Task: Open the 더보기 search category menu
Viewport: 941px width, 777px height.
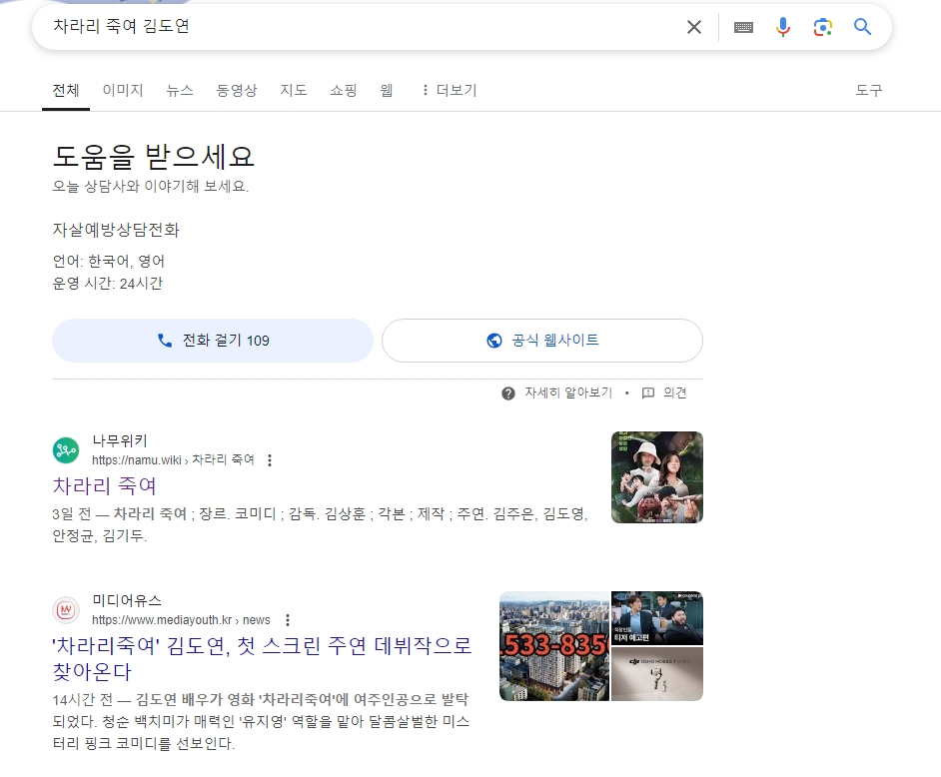Action: [x=449, y=90]
